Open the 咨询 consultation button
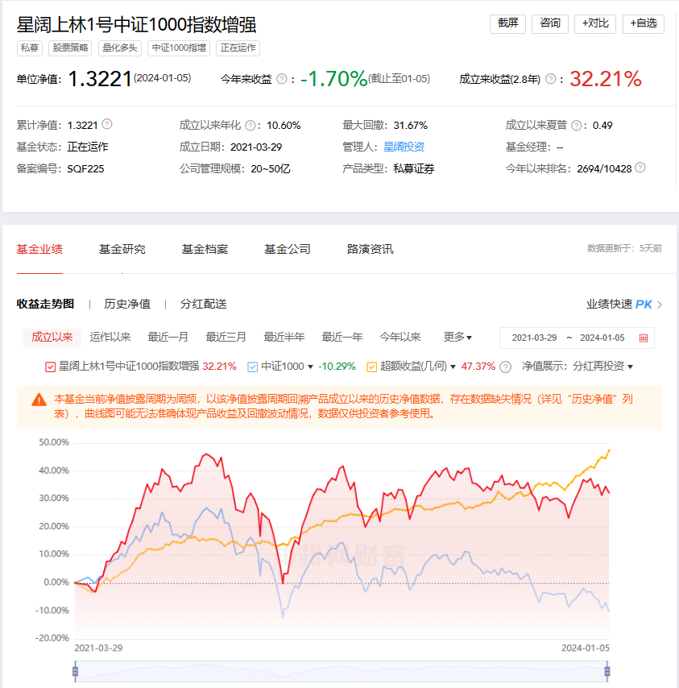The height and width of the screenshot is (688, 679). tap(549, 23)
